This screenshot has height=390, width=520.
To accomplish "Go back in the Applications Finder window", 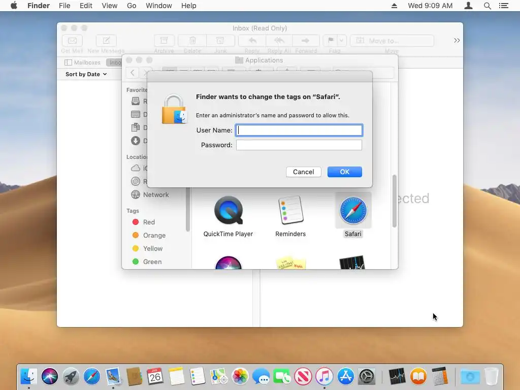I will [x=133, y=73].
